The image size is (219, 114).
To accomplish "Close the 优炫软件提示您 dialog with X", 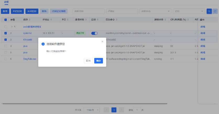I will tap(102, 41).
